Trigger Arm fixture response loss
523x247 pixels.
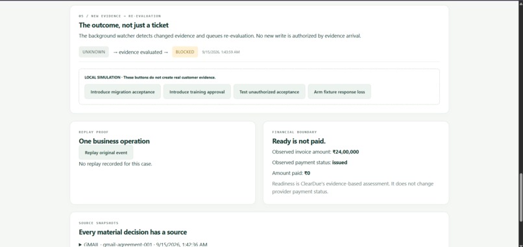(339, 91)
